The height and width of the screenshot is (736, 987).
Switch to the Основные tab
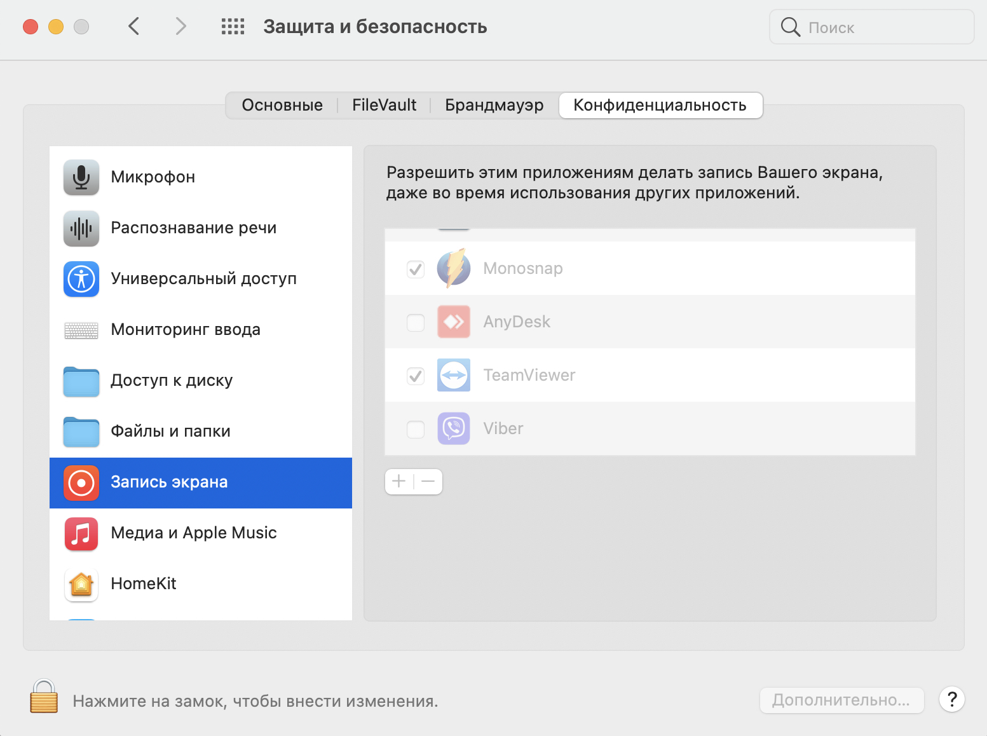(282, 106)
